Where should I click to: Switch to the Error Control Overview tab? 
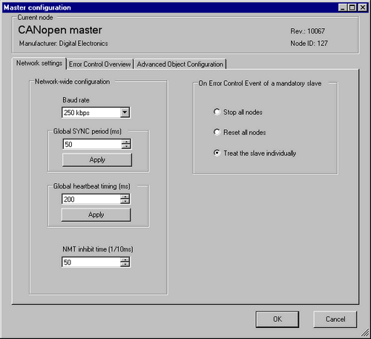pyautogui.click(x=99, y=65)
